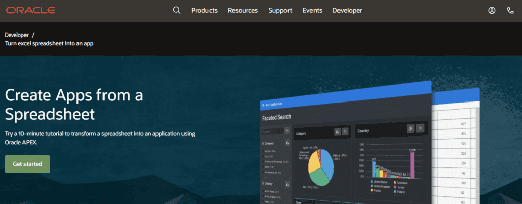The height and width of the screenshot is (204, 522).
Task: Click the 'Create Apps from a Spreadsheet' heading
Action: tap(74, 105)
